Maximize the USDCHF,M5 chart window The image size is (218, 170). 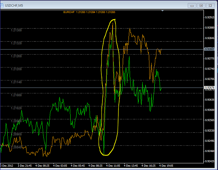click(201, 5)
